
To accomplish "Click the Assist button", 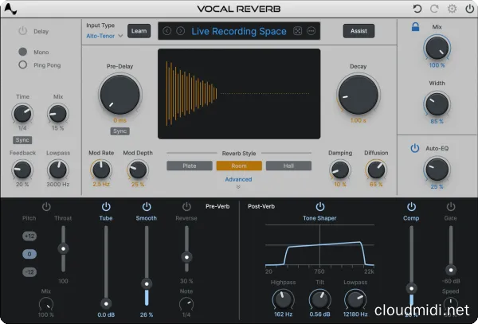I will 358,31.
